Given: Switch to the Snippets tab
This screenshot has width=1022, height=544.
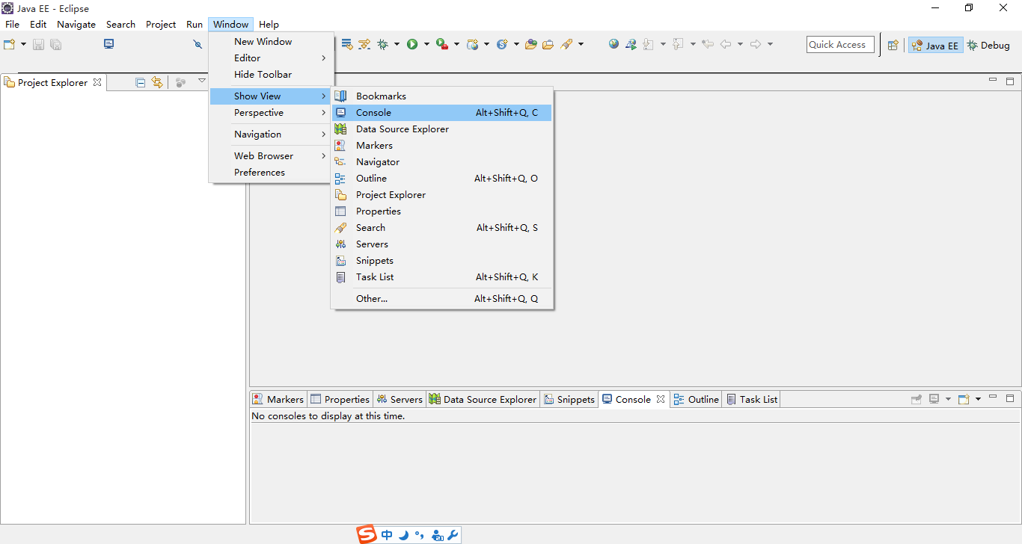Looking at the screenshot, I should coord(569,400).
